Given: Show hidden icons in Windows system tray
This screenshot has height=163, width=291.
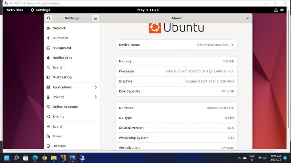Looking at the screenshot, I should 240,158.
